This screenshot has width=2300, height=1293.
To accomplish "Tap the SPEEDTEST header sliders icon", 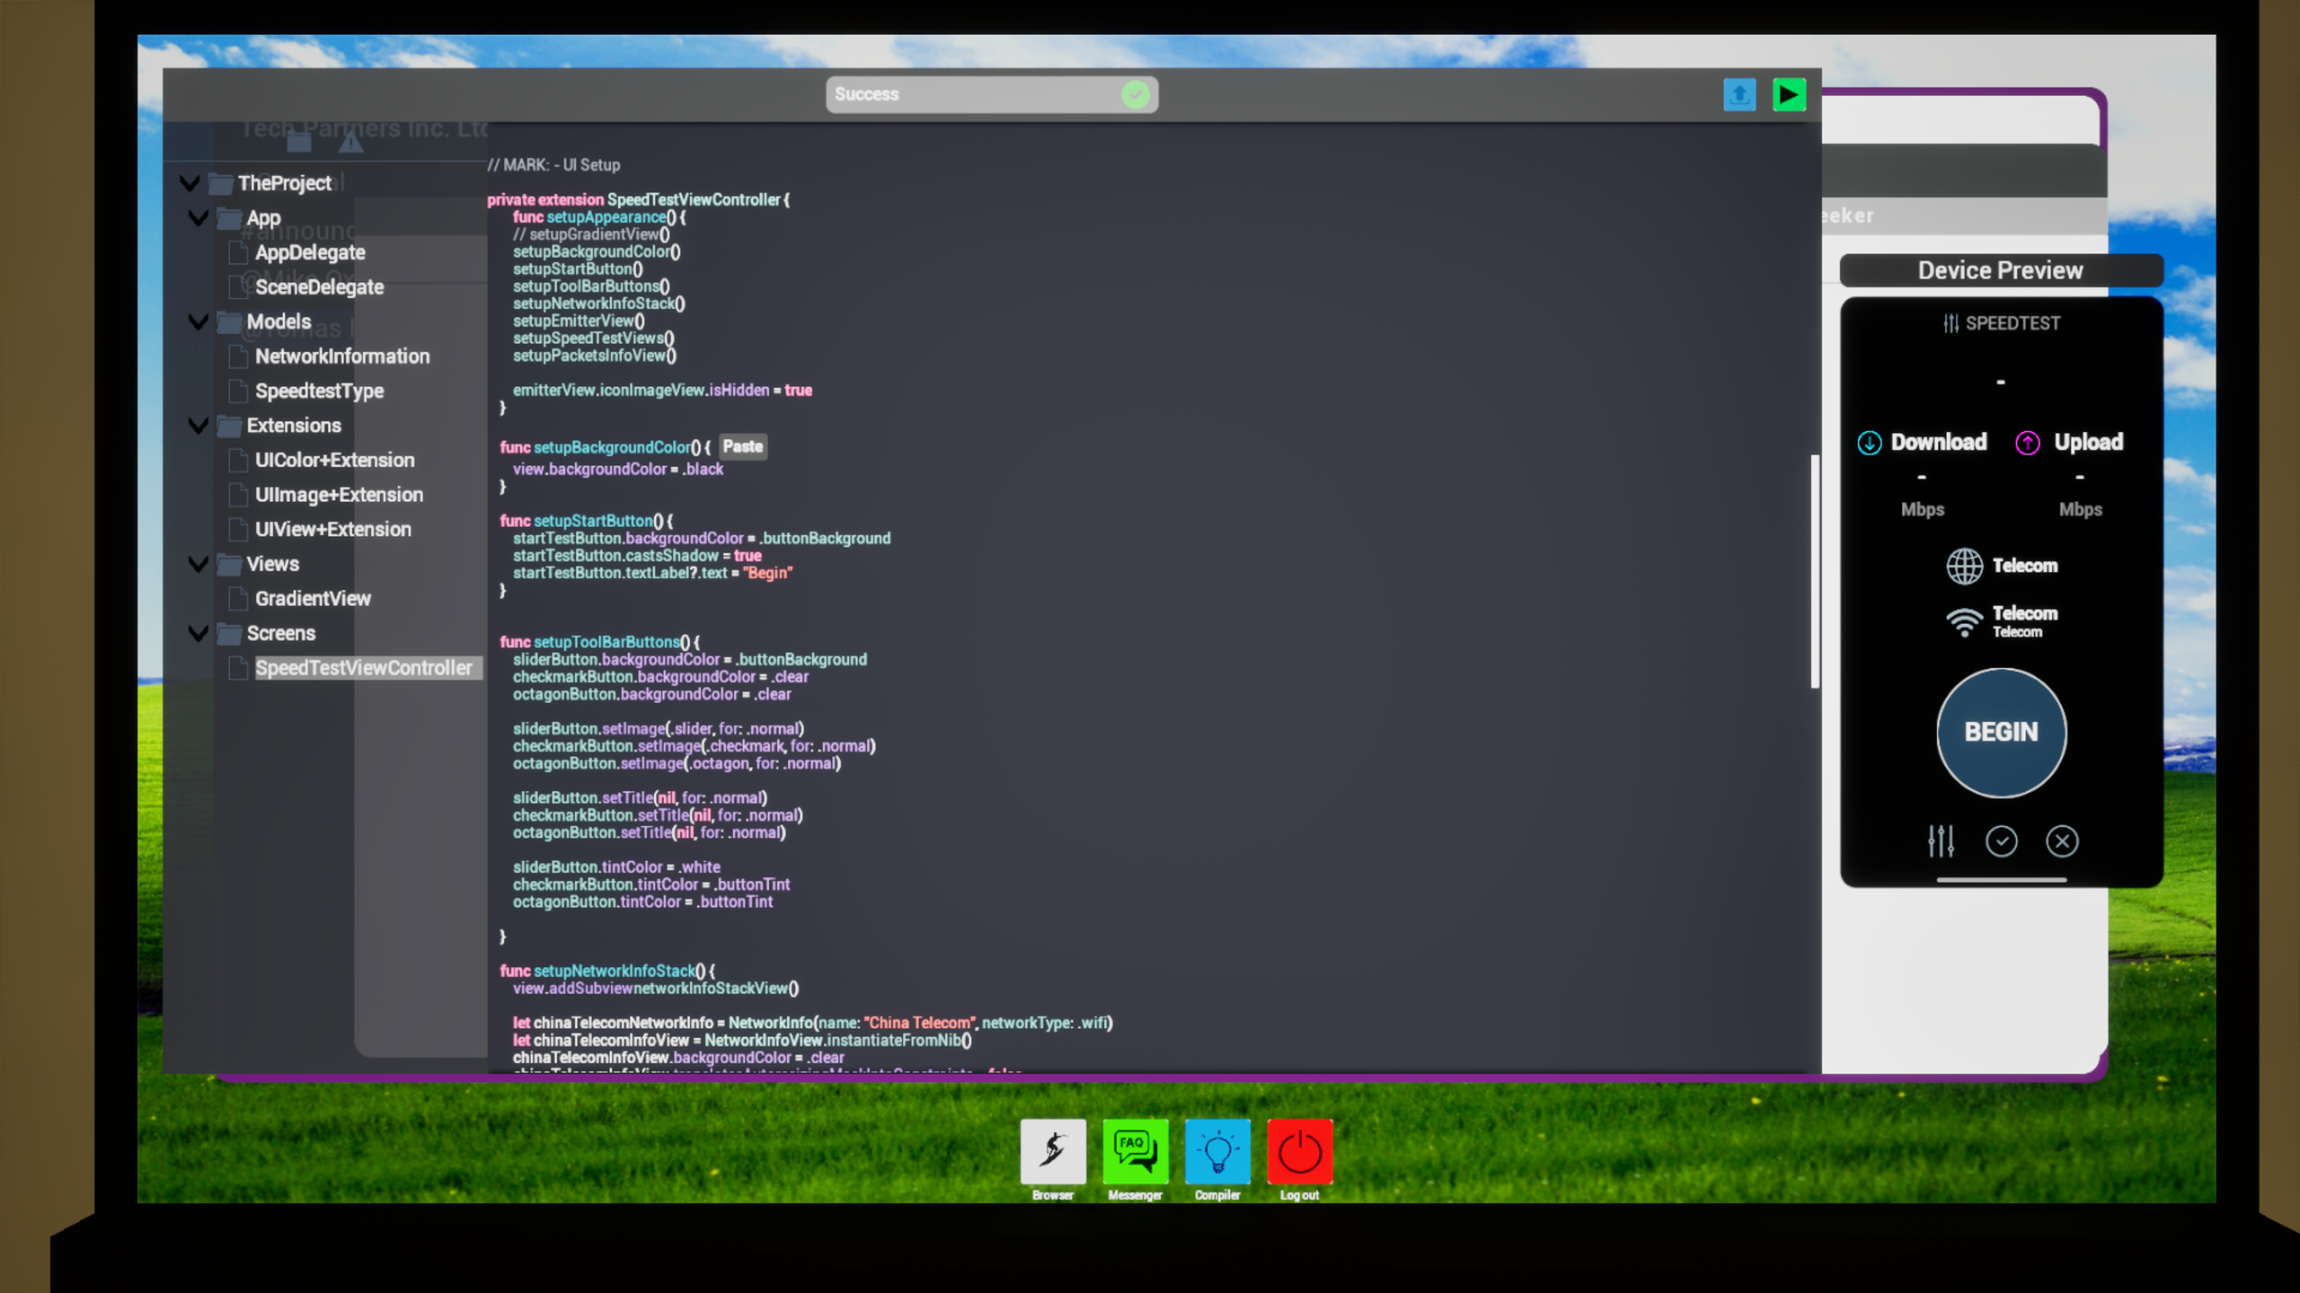I will click(1951, 323).
